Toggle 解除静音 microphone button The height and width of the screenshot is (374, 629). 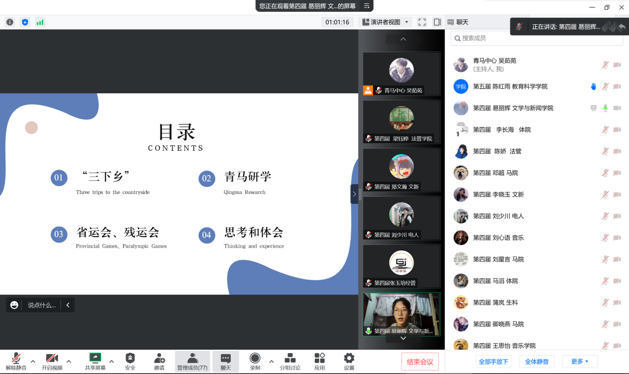tap(16, 358)
